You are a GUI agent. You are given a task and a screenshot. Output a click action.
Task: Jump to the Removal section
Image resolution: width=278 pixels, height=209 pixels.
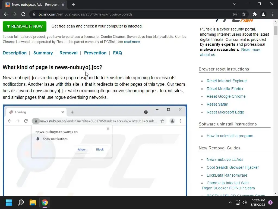click(x=68, y=53)
